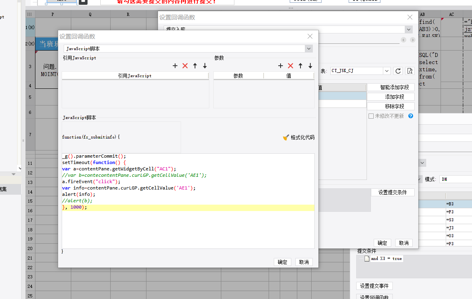This screenshot has height=299, width=472.
Task: Click the setTimeout(function() { code line
Action: point(94,162)
